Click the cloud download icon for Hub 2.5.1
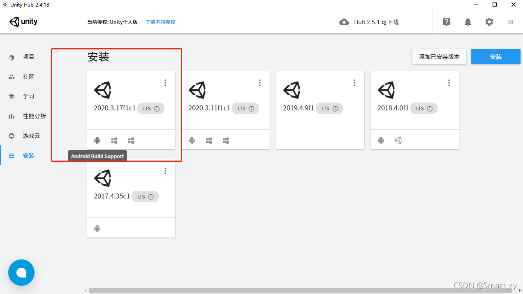This screenshot has height=294, width=523. point(344,22)
